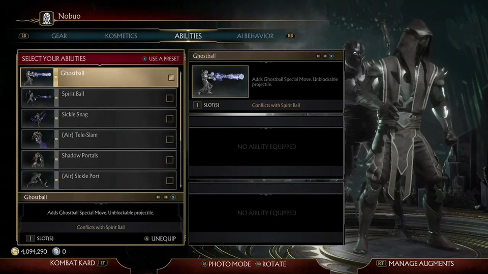
Task: Click the X icon in equipped Ghostball header
Action: 331,56
